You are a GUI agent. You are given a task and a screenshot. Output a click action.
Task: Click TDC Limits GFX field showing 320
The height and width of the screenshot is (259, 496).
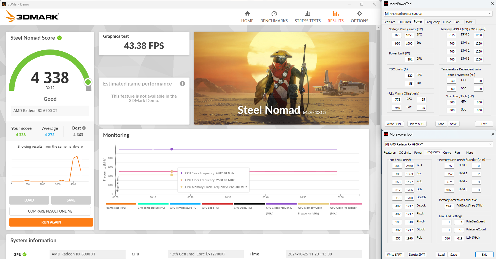(410, 76)
